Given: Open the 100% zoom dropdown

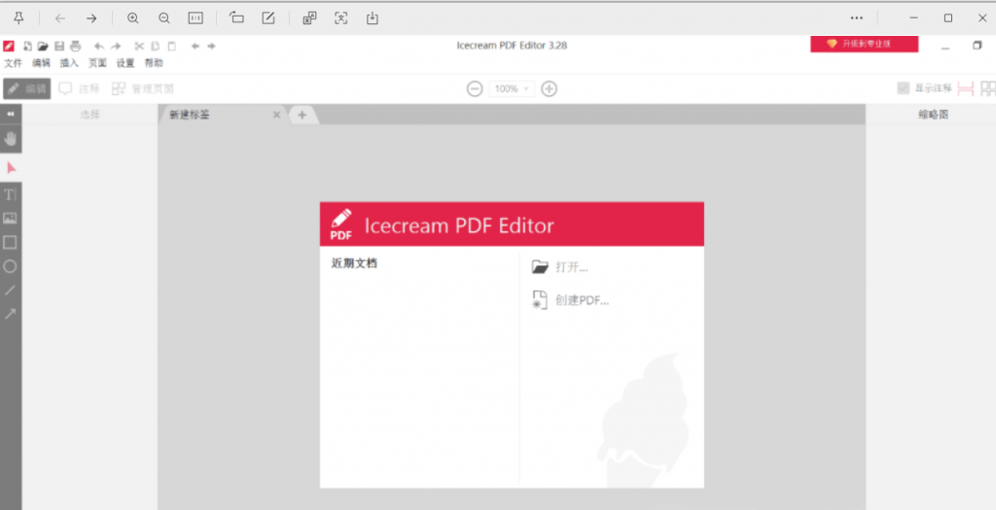Looking at the screenshot, I should [x=512, y=88].
